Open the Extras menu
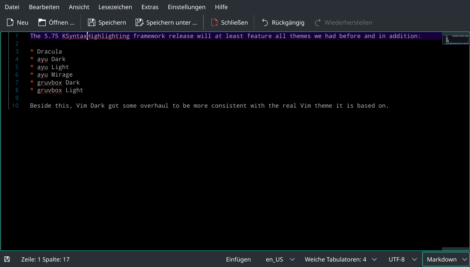 coord(150,7)
